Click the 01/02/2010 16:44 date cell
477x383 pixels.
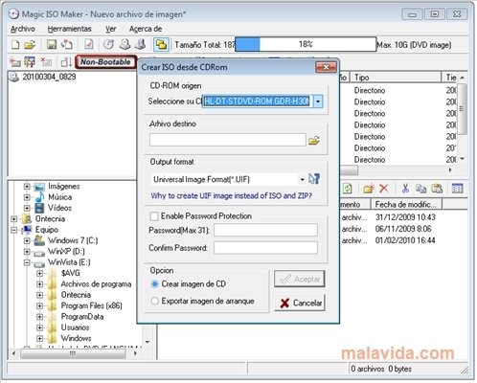405,240
